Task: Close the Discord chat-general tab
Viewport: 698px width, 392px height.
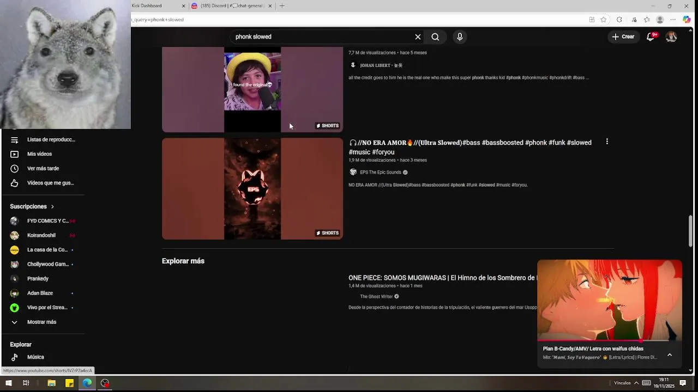Action: (x=270, y=6)
